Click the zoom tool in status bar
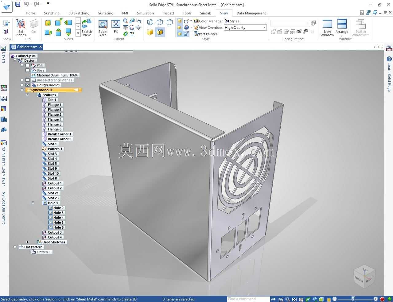The width and height of the screenshot is (393, 302). [287, 299]
